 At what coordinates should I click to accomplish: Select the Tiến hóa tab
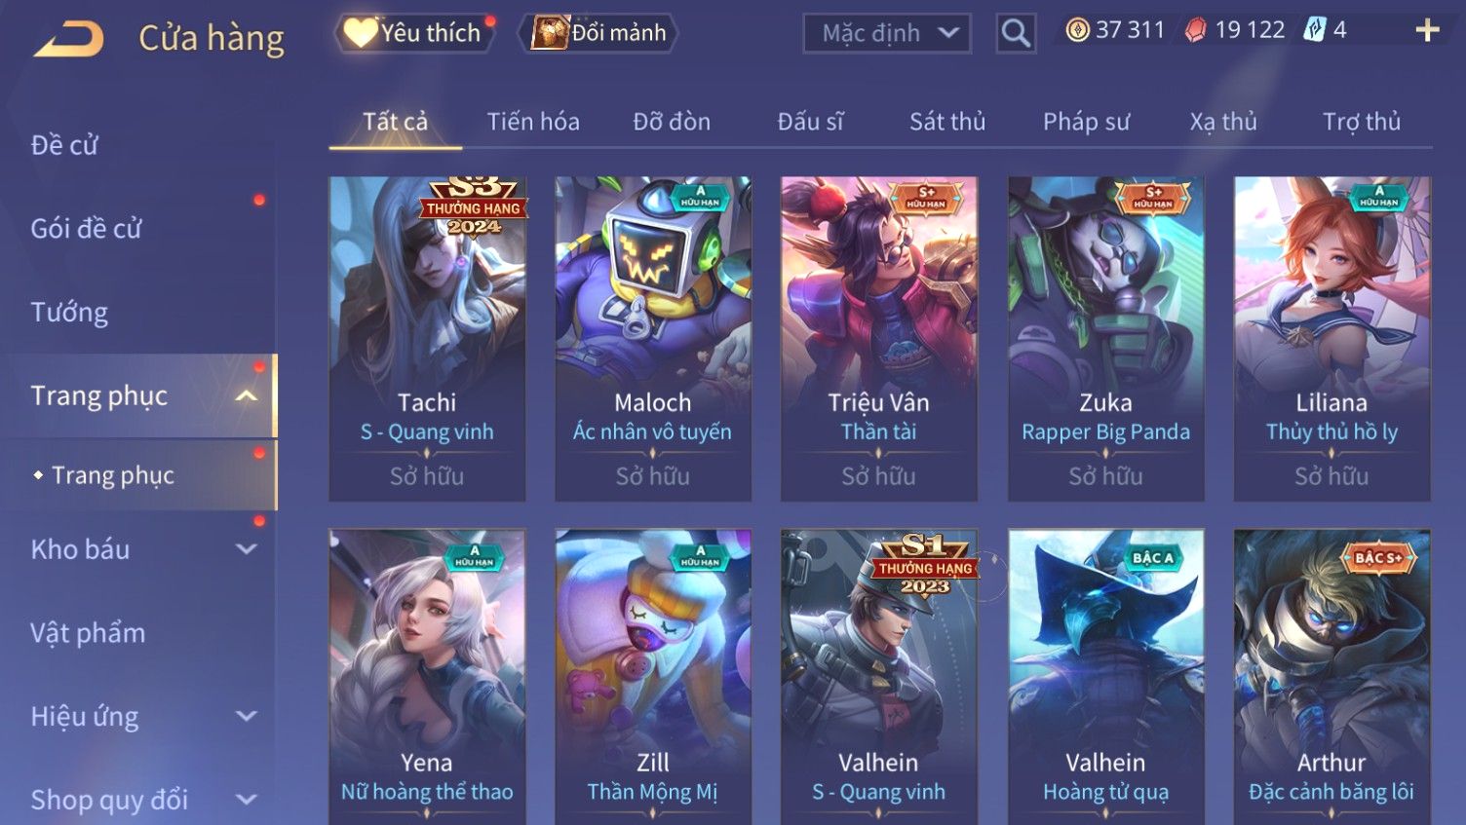[533, 122]
